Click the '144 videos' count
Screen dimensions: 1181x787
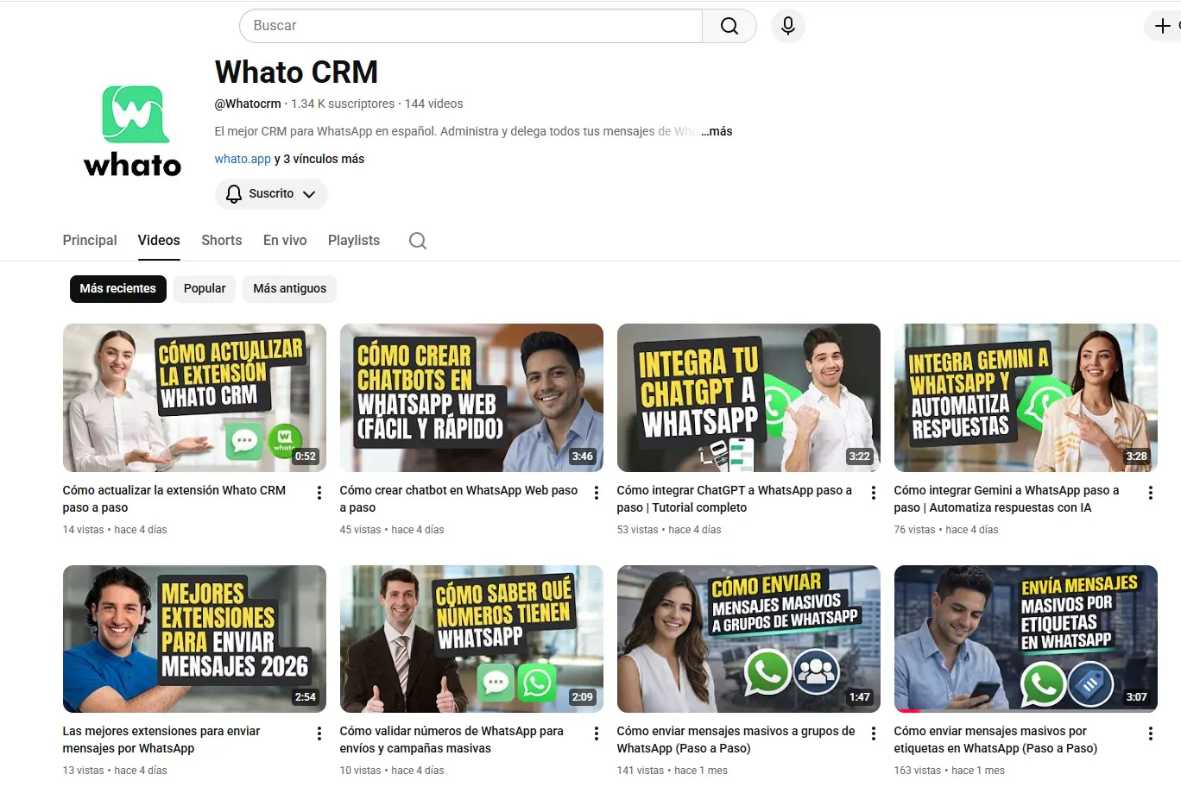[x=434, y=104]
